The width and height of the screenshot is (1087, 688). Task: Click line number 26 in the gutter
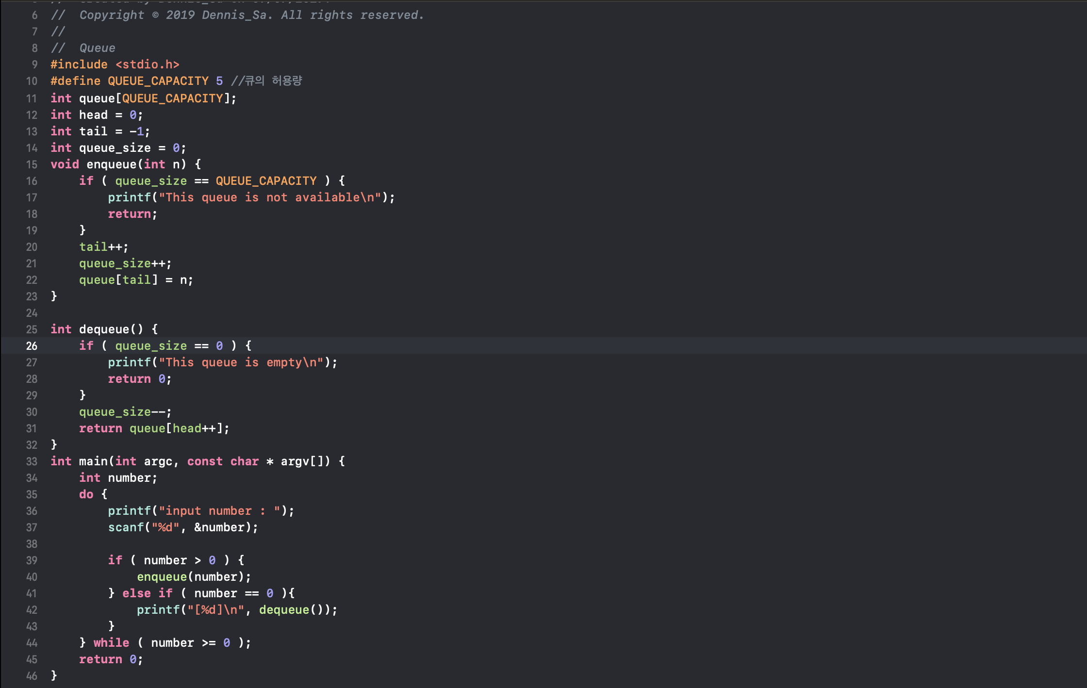(x=32, y=346)
